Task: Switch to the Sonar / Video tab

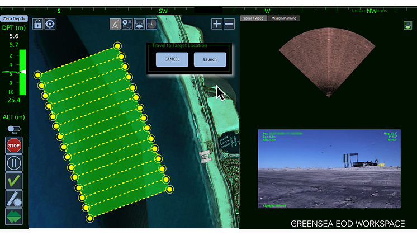Action: [253, 18]
